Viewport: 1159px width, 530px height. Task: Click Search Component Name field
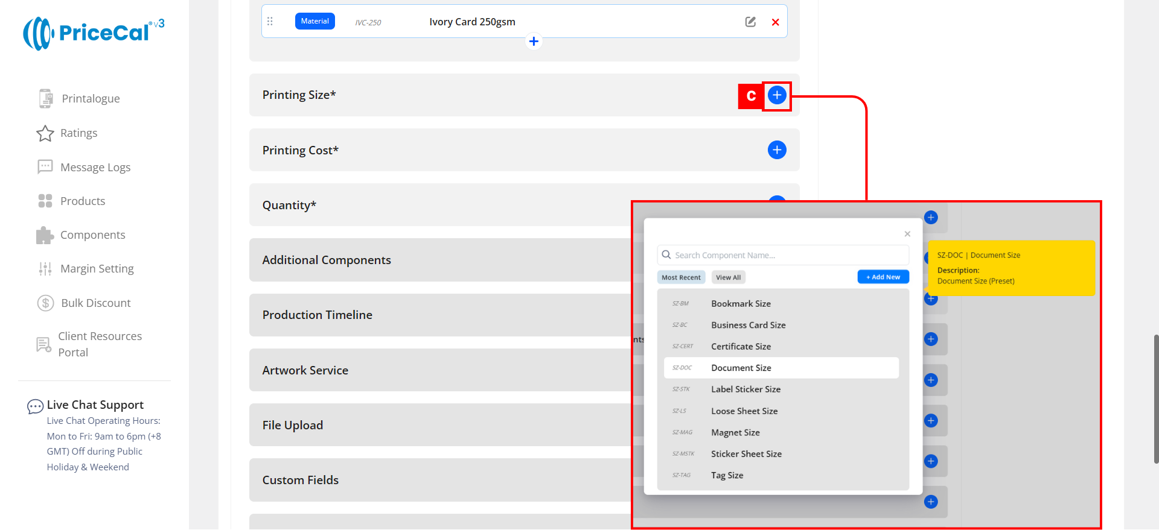coord(785,256)
